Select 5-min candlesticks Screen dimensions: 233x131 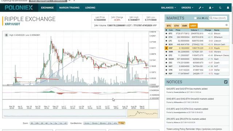87,123
